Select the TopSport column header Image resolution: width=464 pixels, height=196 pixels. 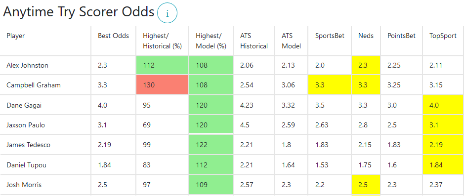(x=443, y=36)
